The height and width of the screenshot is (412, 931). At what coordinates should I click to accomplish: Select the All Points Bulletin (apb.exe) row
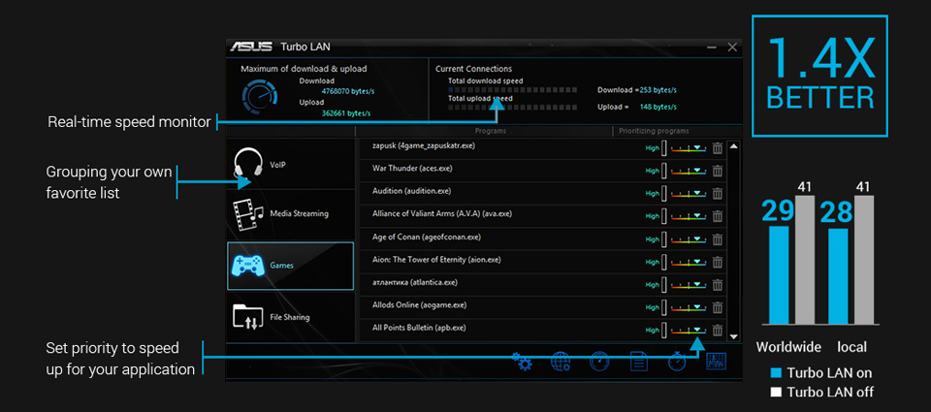[543, 330]
